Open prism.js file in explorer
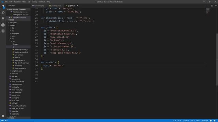Screen dimensions: 218x122 click(x=18, y=58)
